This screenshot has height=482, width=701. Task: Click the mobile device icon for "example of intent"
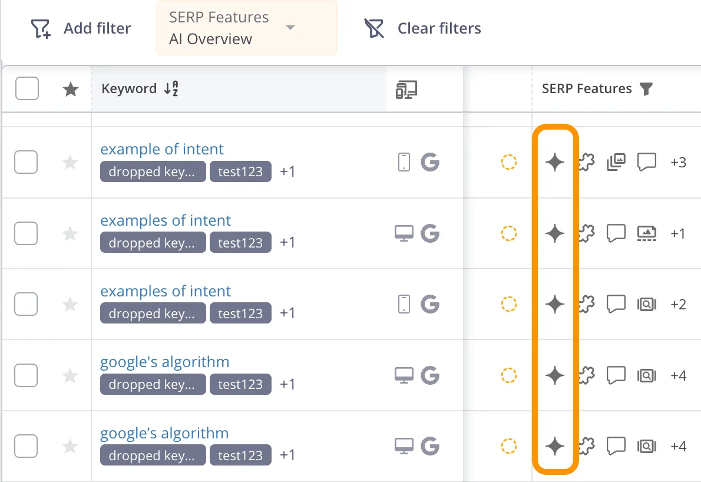point(404,162)
